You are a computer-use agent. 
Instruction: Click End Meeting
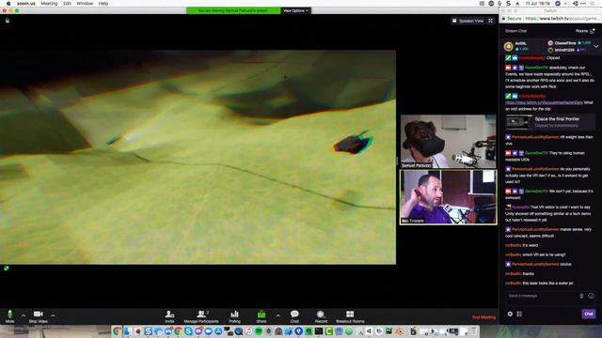tap(483, 317)
